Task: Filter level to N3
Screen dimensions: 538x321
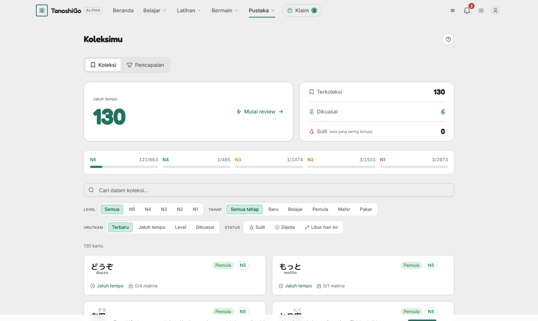Action: (164, 209)
